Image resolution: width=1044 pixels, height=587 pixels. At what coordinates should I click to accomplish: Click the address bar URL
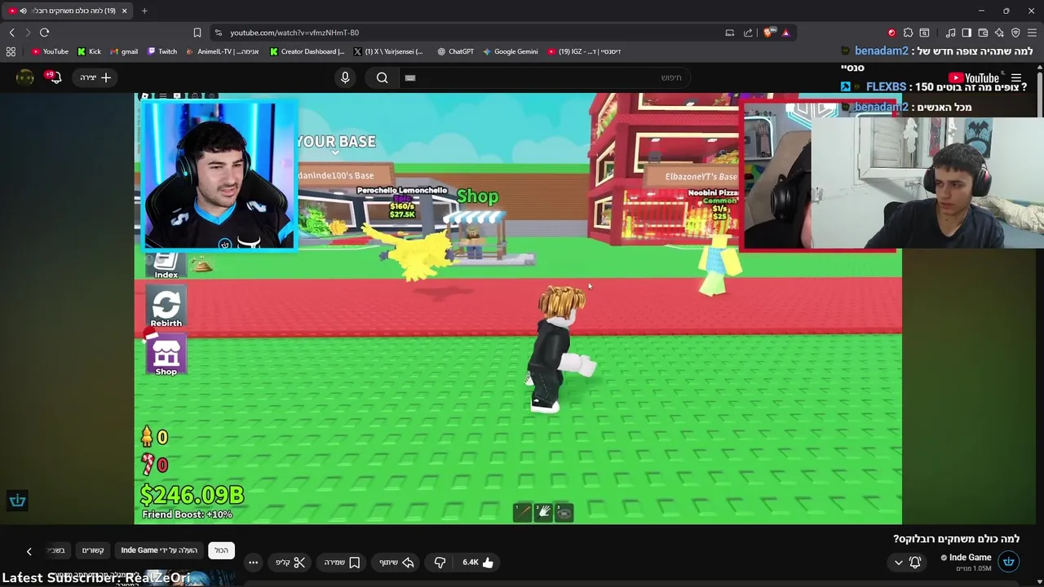click(294, 33)
